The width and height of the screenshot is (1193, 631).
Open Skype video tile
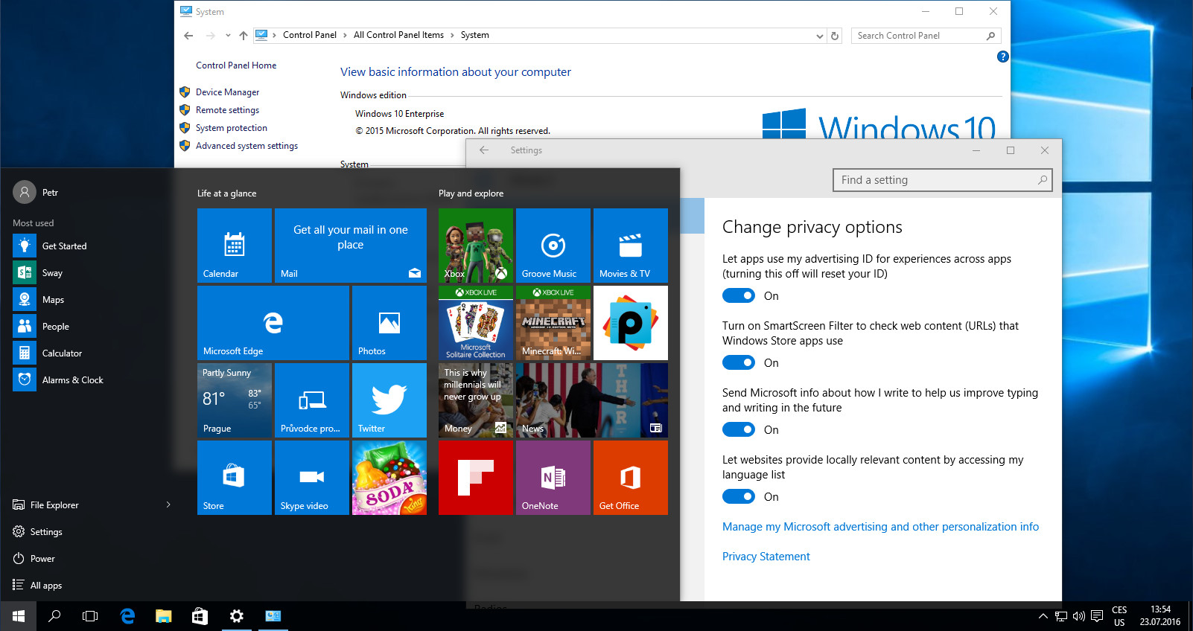click(x=312, y=478)
